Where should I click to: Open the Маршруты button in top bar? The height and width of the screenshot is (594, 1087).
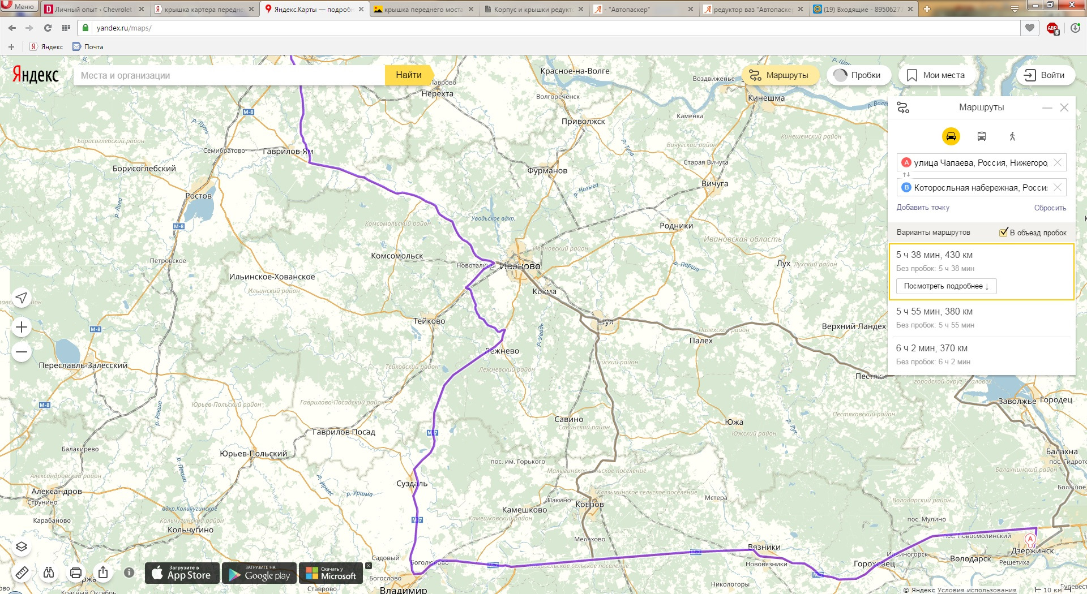(780, 75)
